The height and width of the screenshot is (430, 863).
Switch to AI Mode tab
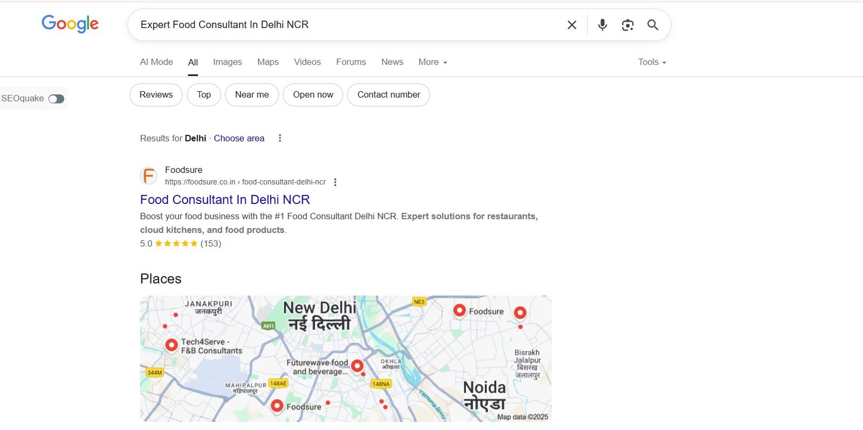pyautogui.click(x=156, y=62)
